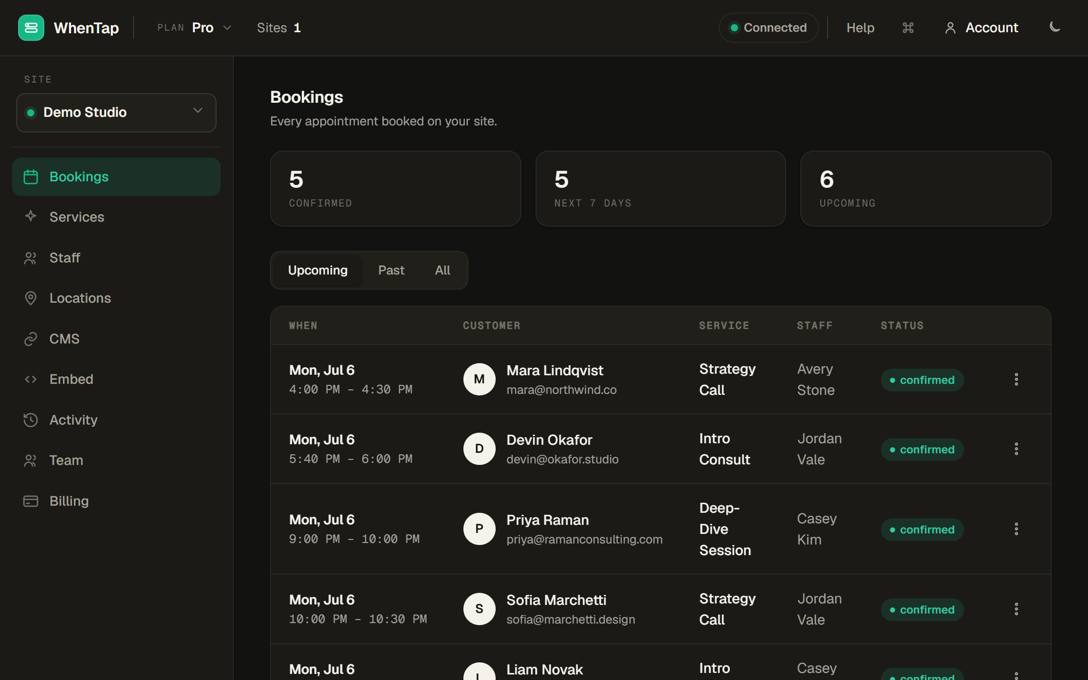Click the Activity history clock icon

click(x=31, y=420)
